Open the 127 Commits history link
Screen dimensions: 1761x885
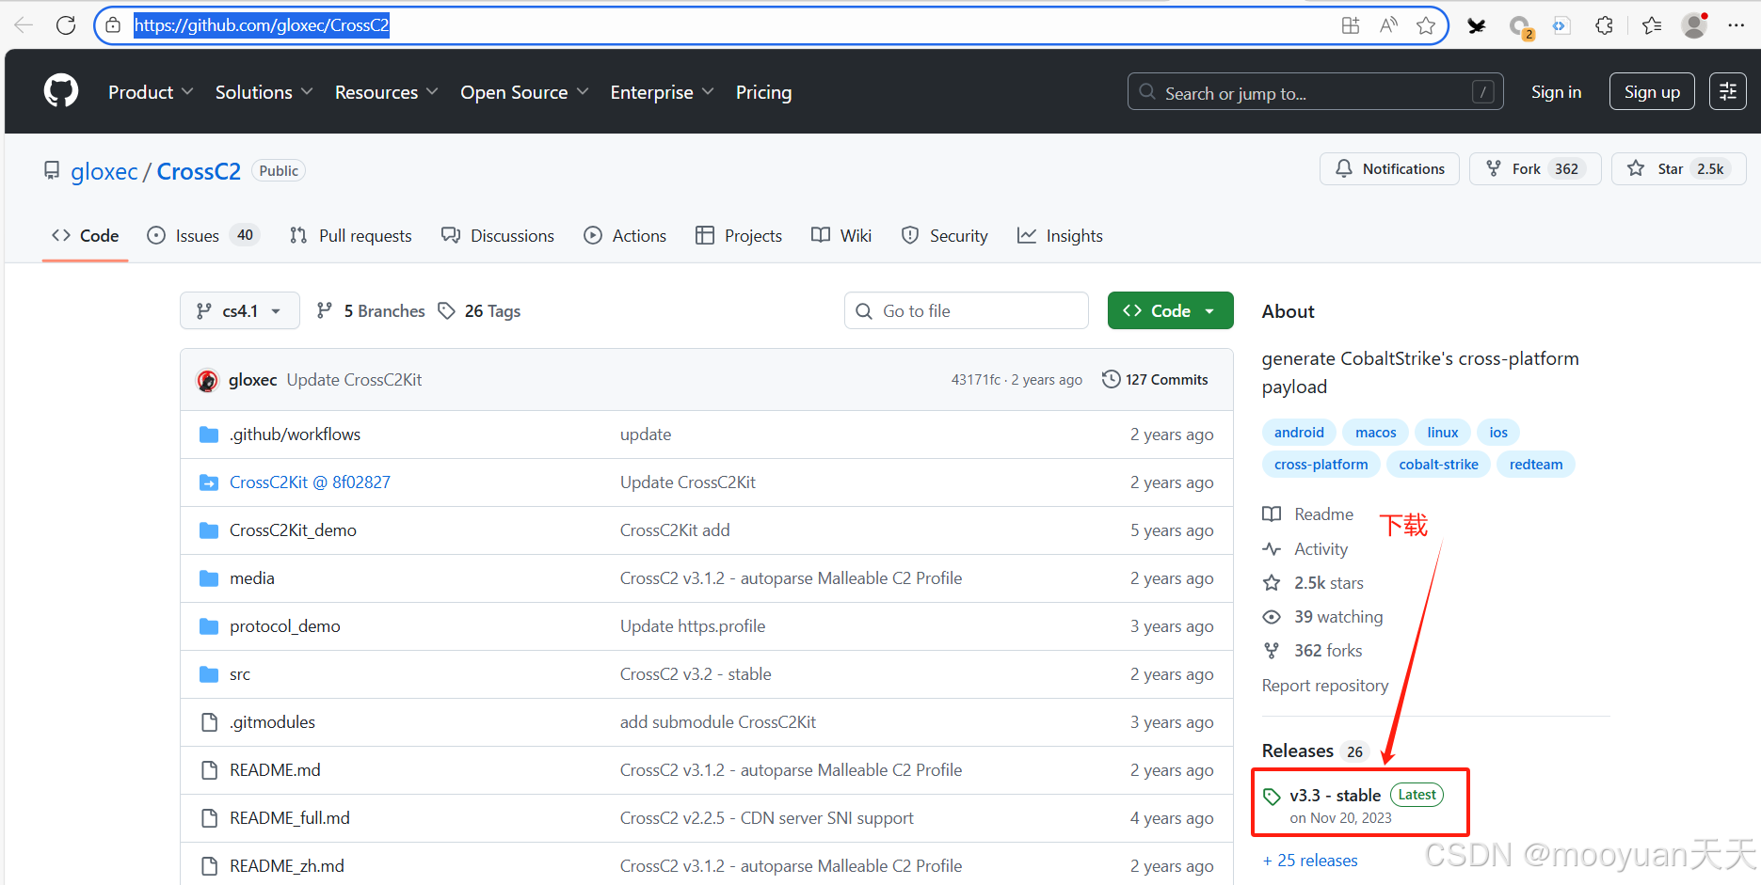[x=1155, y=379]
